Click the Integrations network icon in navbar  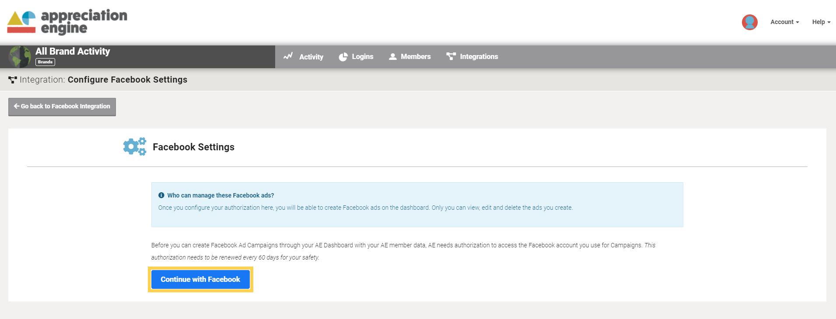pyautogui.click(x=451, y=56)
